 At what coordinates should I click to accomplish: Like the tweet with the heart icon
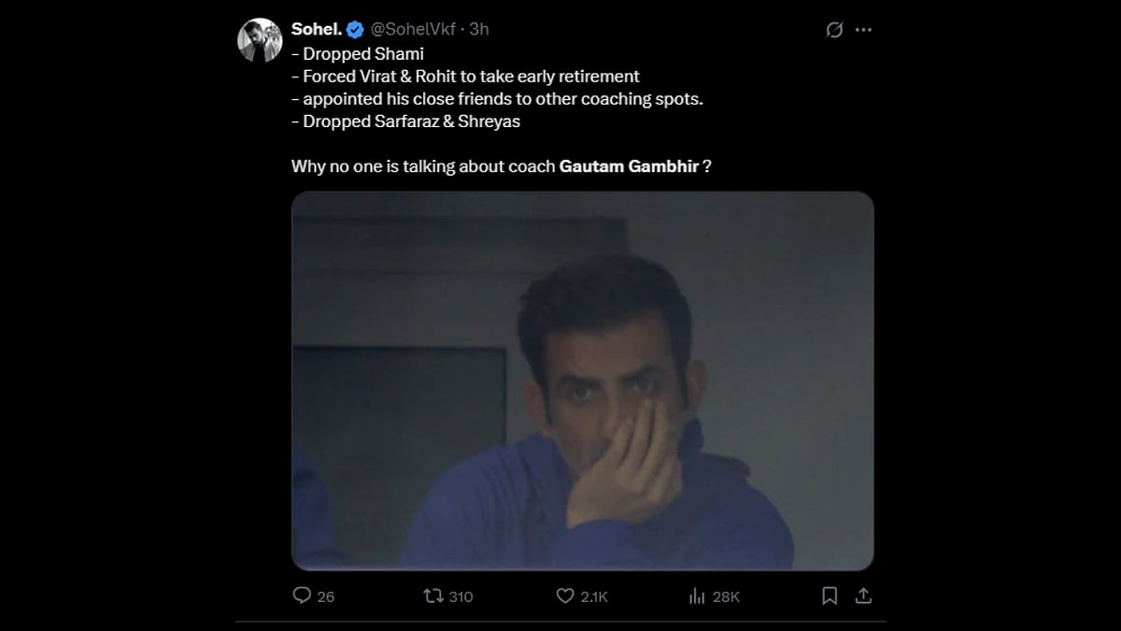pyautogui.click(x=564, y=595)
